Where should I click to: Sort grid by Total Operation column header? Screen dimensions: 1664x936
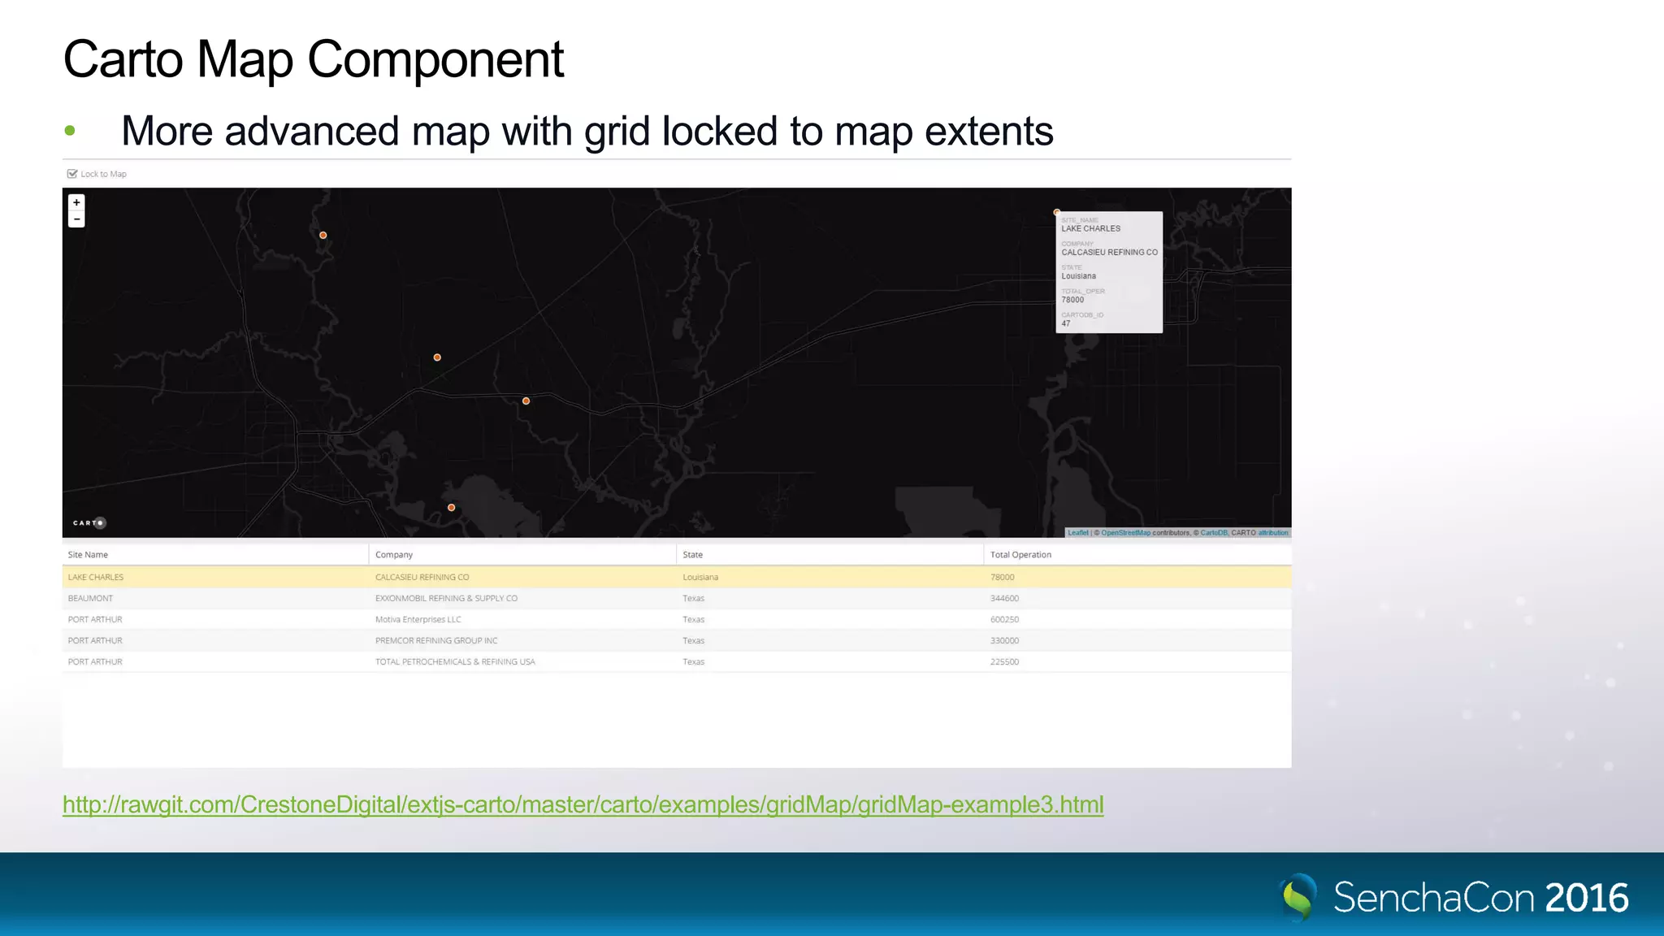point(1137,554)
